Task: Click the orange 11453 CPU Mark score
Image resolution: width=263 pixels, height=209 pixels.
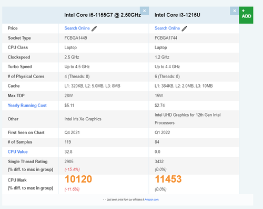Action: tap(168, 179)
